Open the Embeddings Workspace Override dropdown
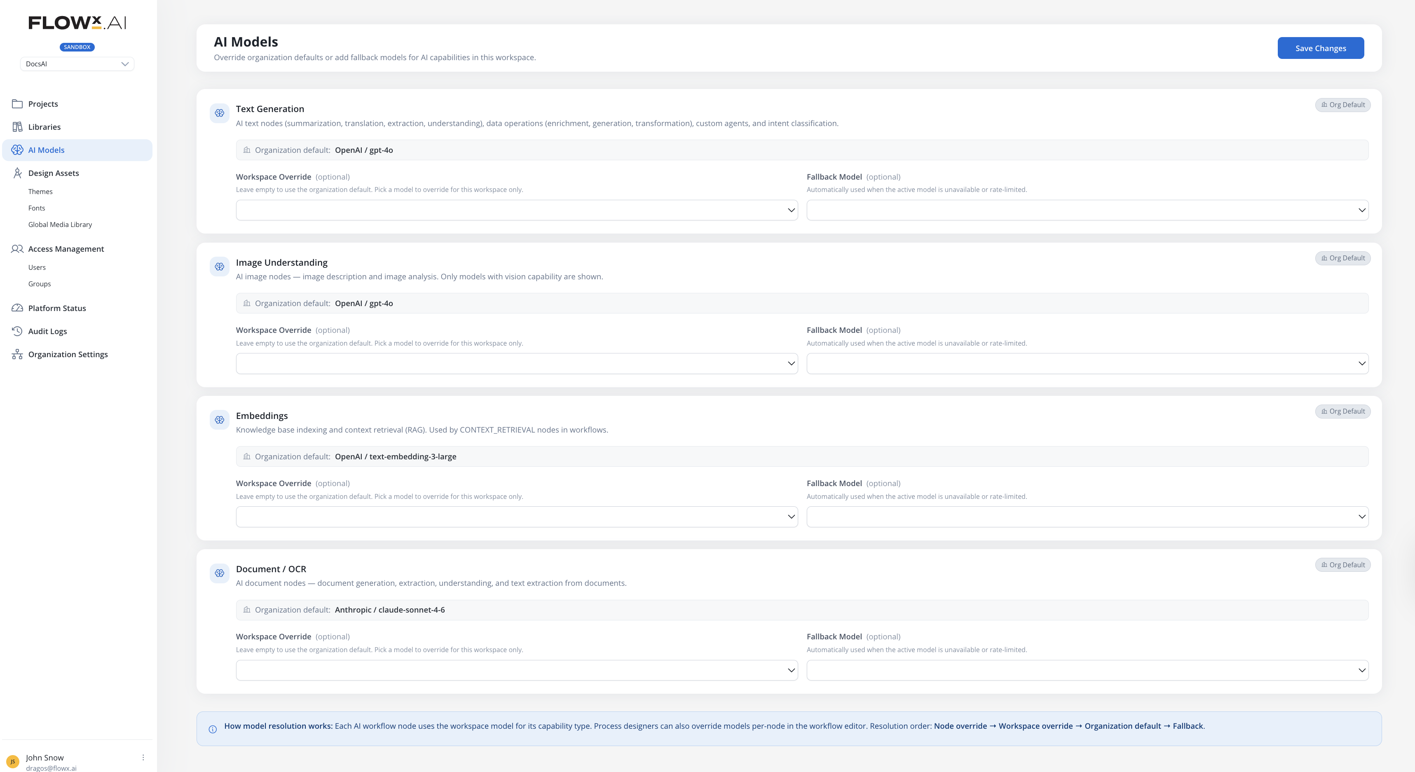The image size is (1415, 772). 516,516
